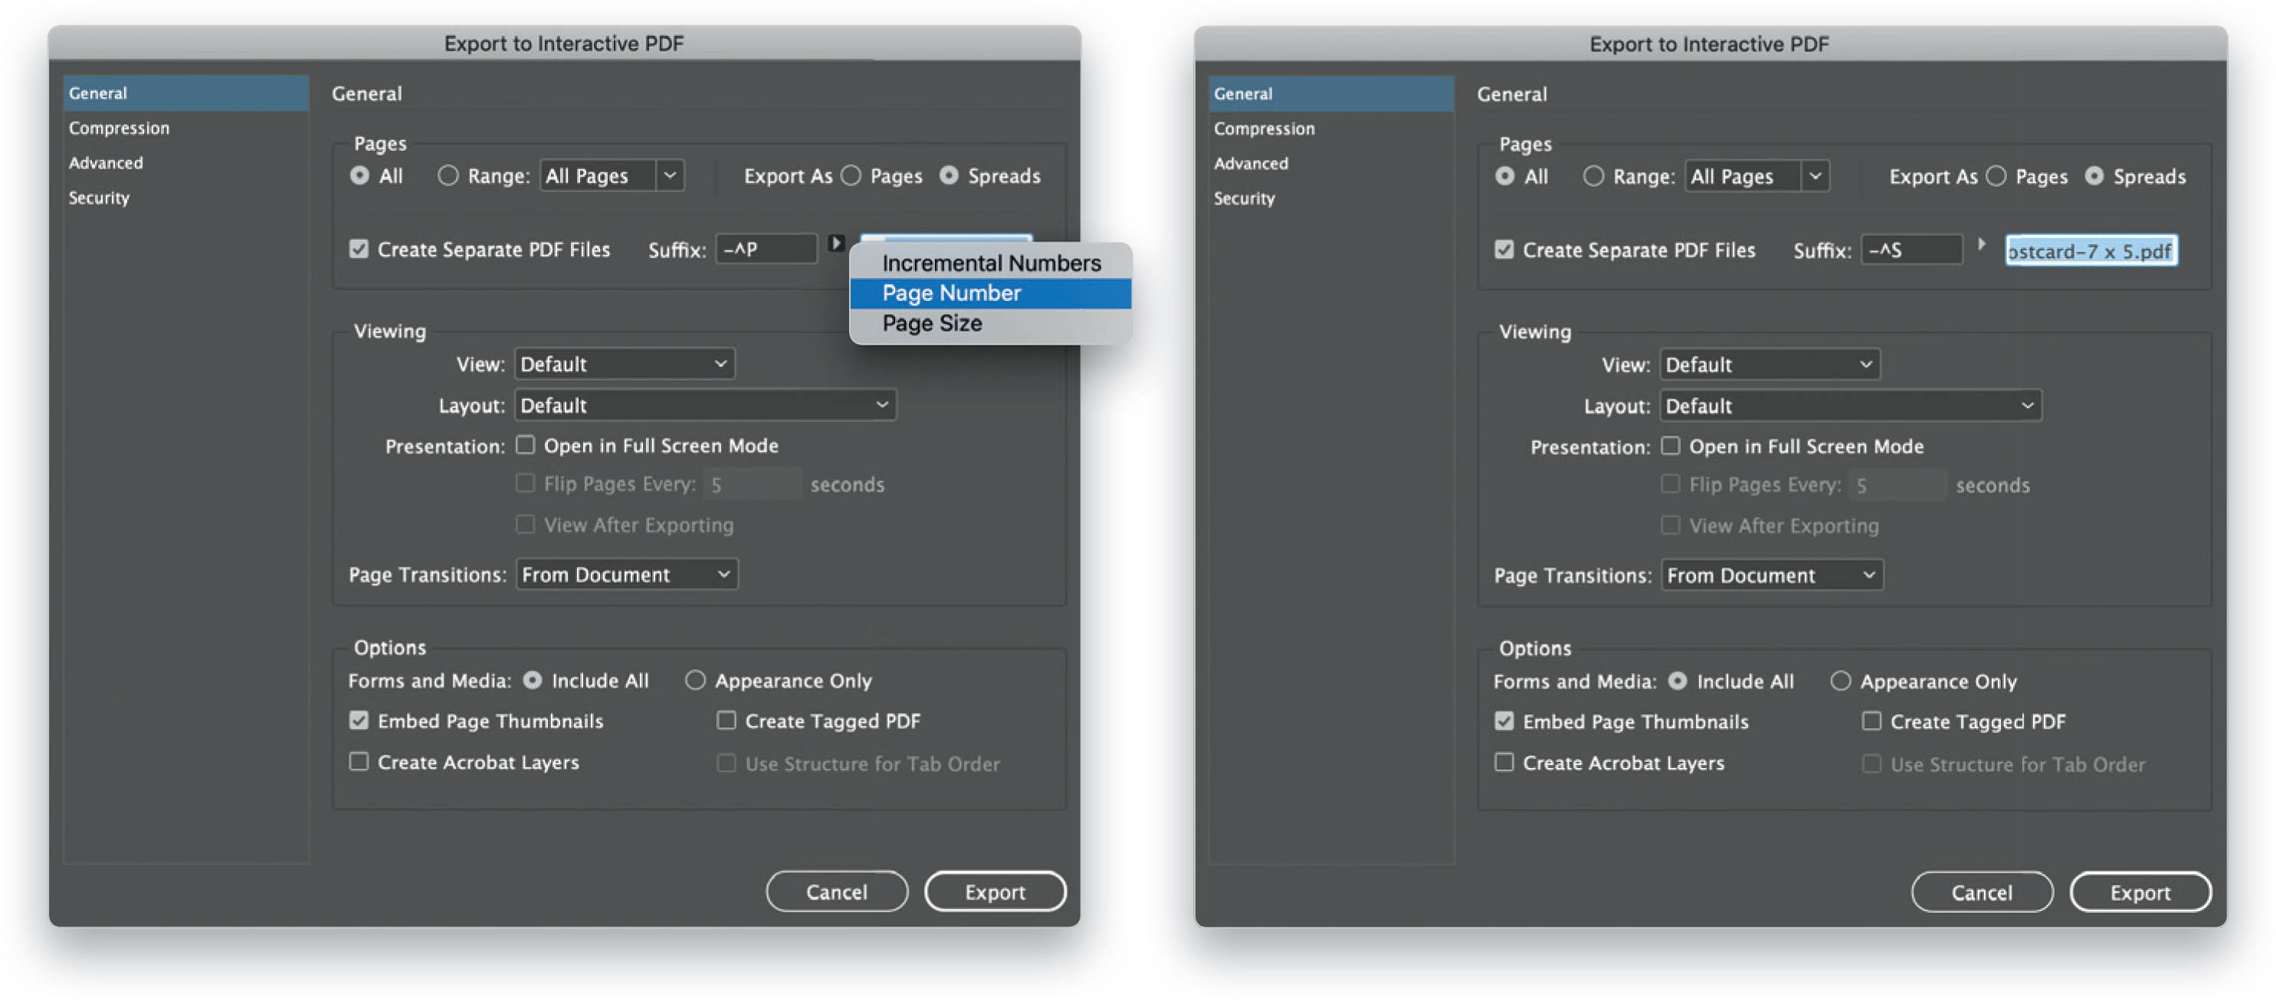The width and height of the screenshot is (2276, 1000).
Task: Choose Page Size in suffix popup
Action: pyautogui.click(x=989, y=324)
